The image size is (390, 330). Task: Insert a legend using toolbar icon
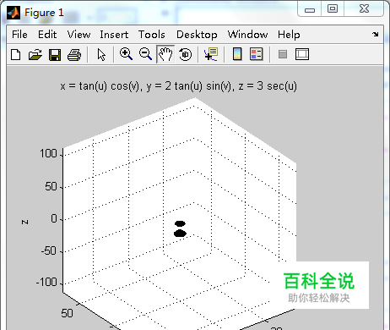click(x=257, y=54)
